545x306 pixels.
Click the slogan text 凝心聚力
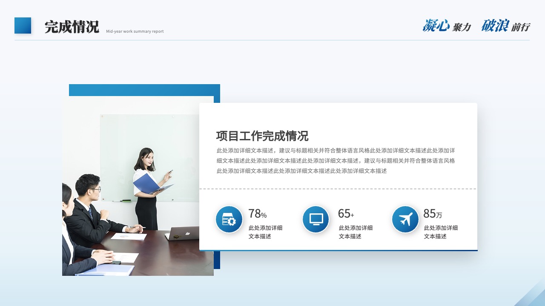pos(447,26)
